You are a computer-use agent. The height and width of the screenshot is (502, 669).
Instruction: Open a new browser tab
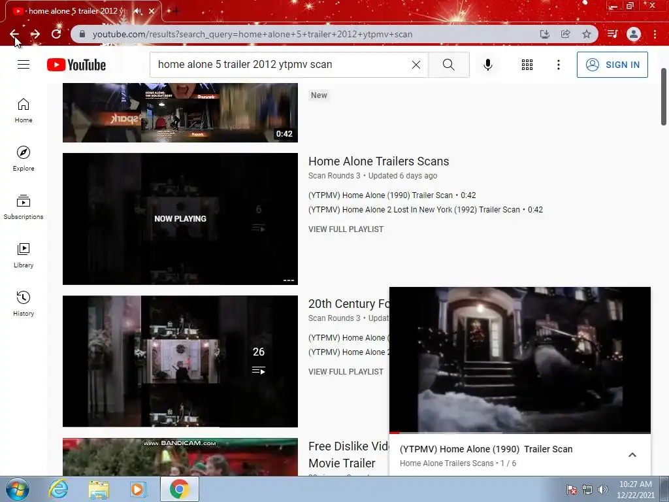coord(176,11)
